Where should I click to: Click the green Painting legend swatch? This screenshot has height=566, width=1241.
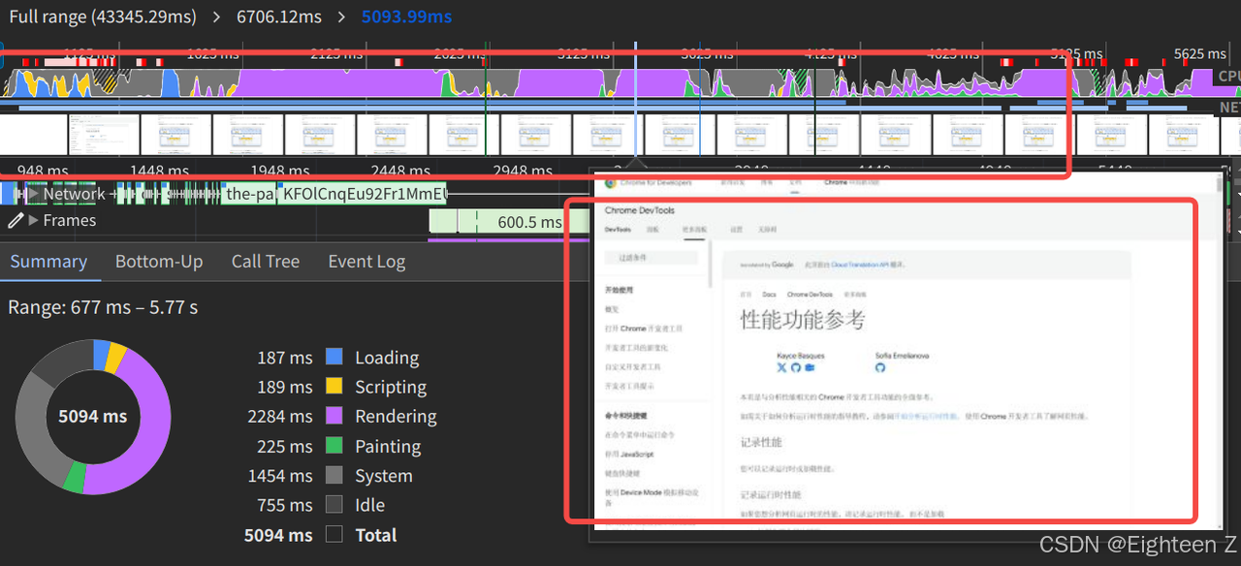click(x=334, y=446)
